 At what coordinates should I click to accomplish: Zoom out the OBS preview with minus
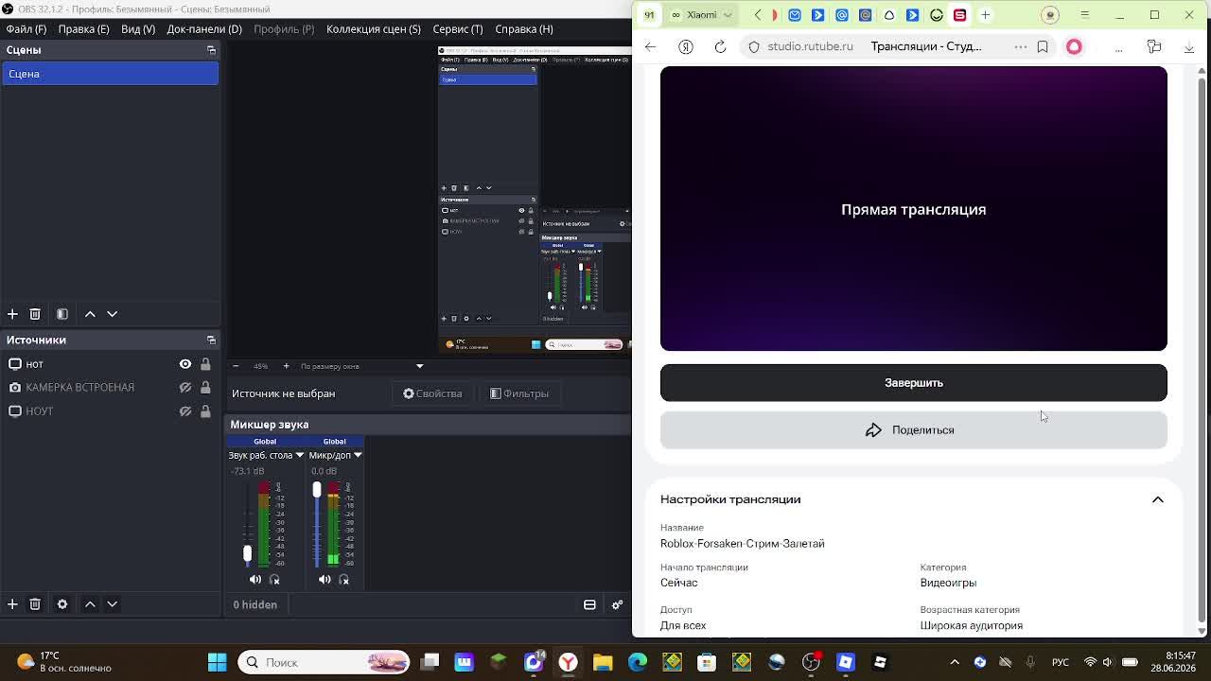point(236,366)
